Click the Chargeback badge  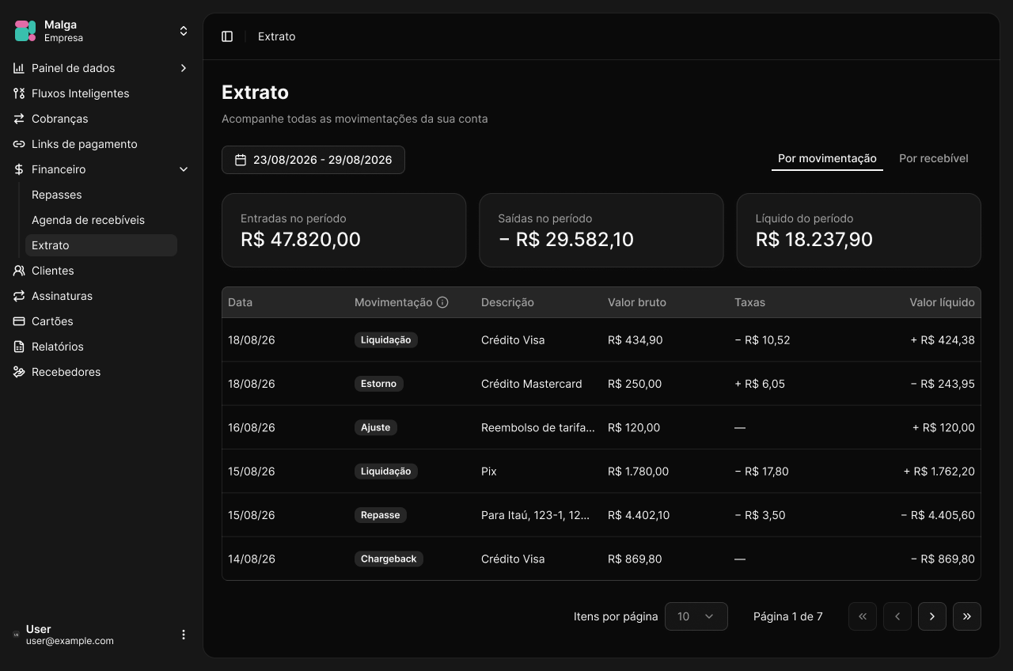(x=389, y=559)
